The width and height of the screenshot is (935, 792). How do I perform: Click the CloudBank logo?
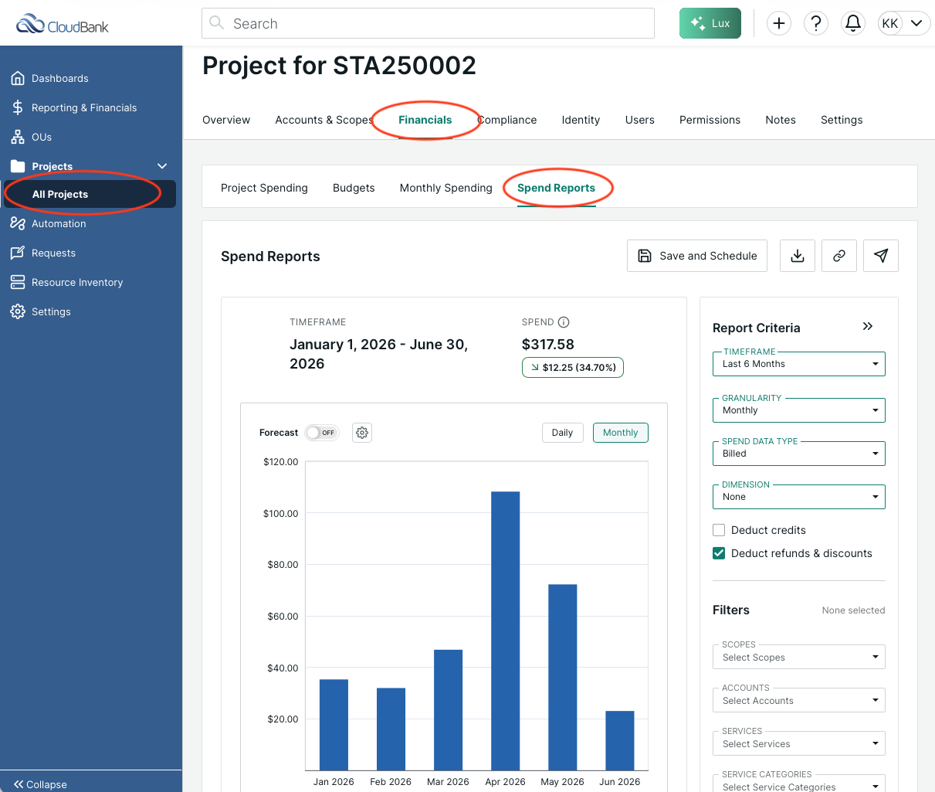click(62, 25)
